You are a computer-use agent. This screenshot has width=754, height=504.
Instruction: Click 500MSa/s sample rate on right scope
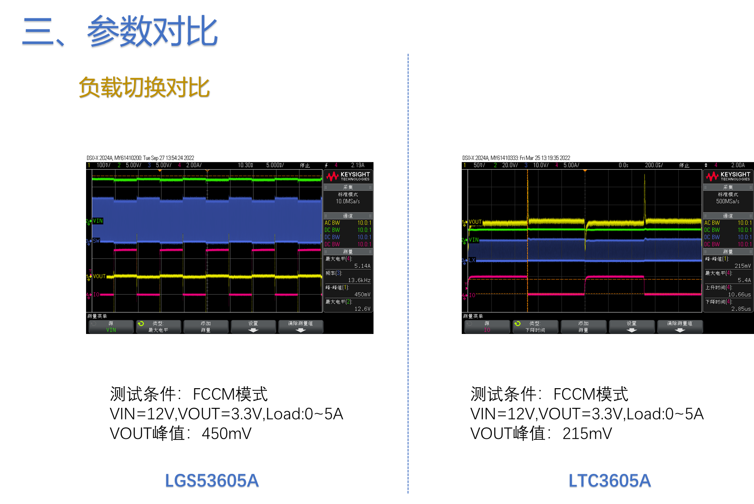728,202
